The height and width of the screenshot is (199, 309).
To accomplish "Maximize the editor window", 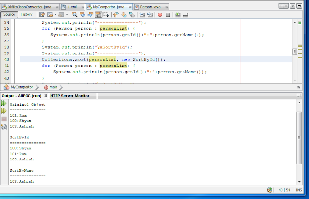I will 299,6.
